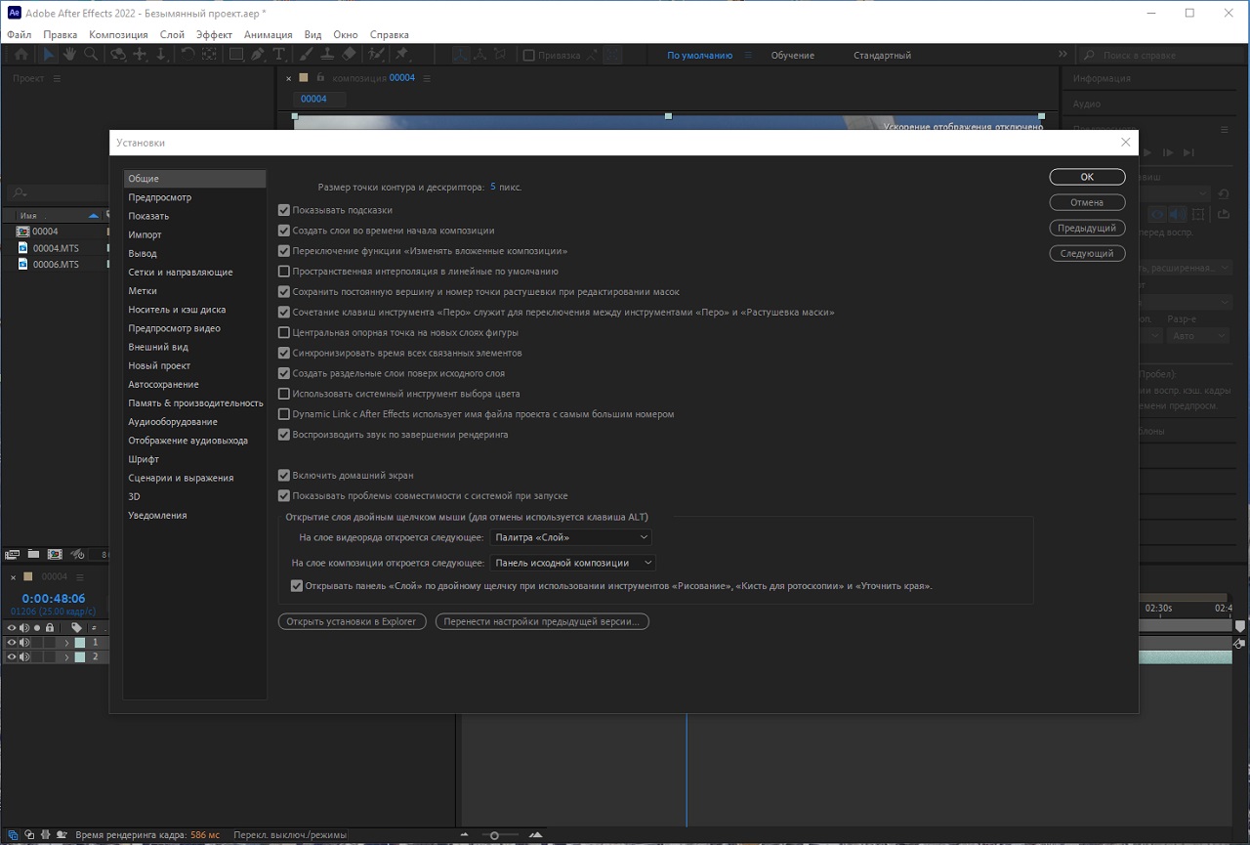The image size is (1250, 845).
Task: Choose the Type text tool
Action: pos(279,55)
